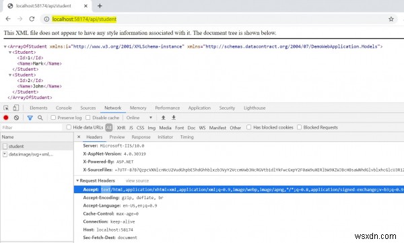Focus the network Filter input field

point(32,127)
